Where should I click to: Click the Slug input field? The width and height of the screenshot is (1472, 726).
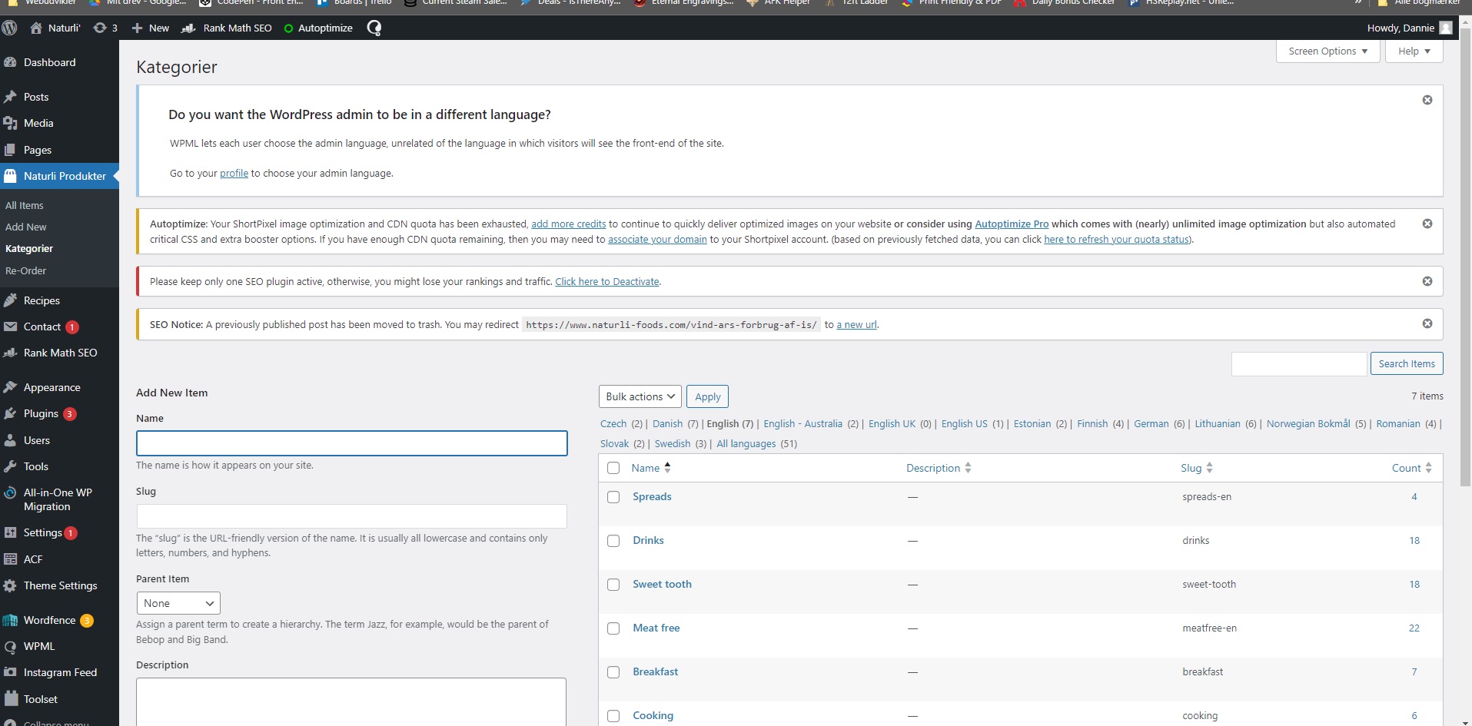[x=352, y=516]
